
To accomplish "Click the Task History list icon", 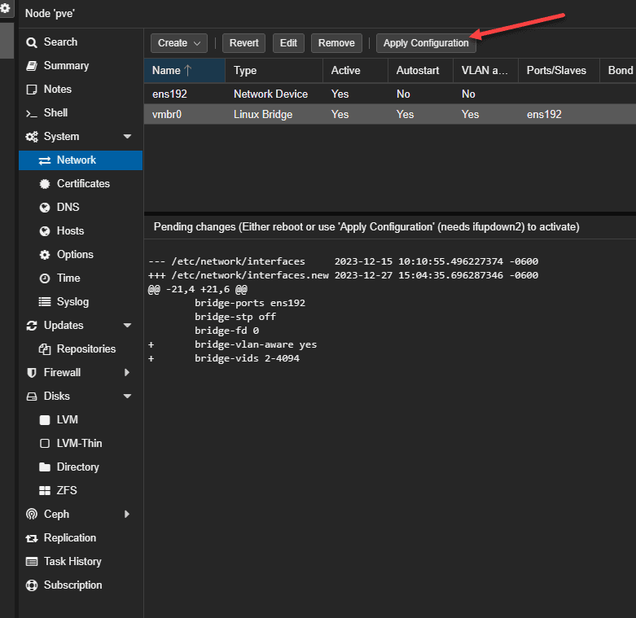I will coord(32,562).
